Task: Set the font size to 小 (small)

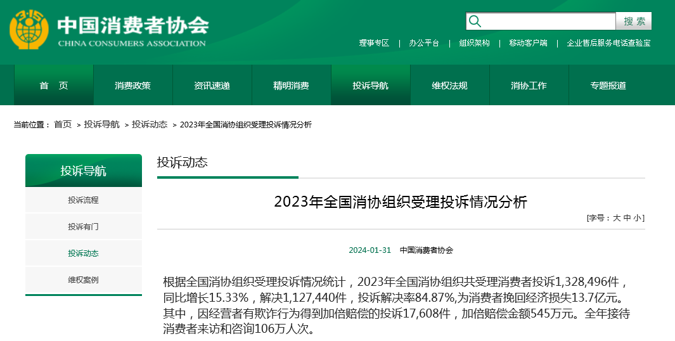Action: coord(638,218)
